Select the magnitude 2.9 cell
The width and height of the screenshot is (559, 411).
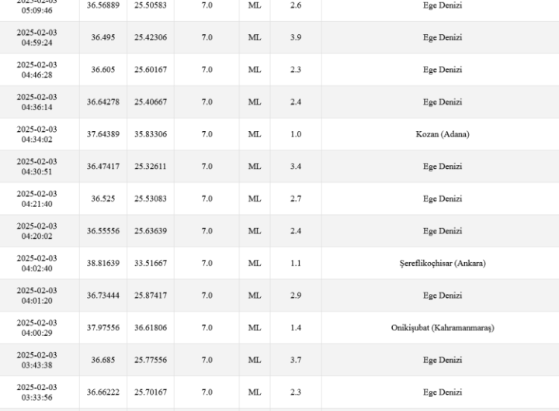click(296, 295)
